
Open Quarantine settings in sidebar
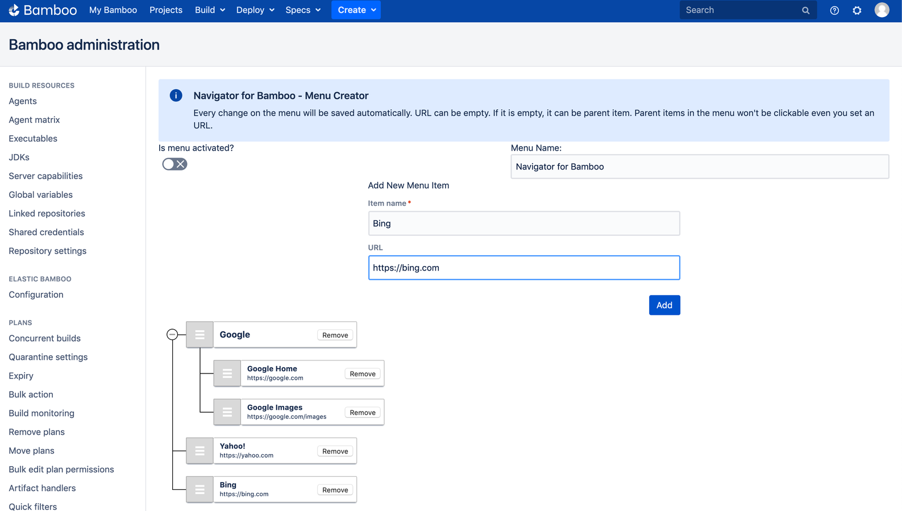click(48, 358)
